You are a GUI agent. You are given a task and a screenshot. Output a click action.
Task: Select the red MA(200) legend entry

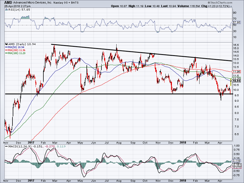click(x=15, y=50)
